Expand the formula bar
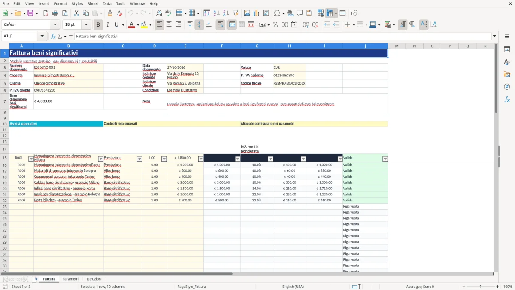The height and width of the screenshot is (290, 515). (x=494, y=36)
